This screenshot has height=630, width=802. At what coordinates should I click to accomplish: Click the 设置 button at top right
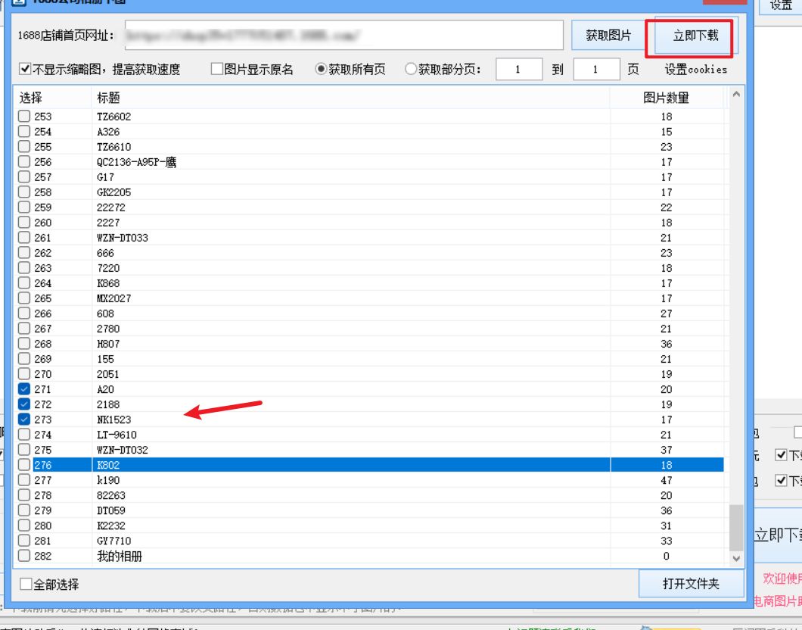pyautogui.click(x=779, y=5)
